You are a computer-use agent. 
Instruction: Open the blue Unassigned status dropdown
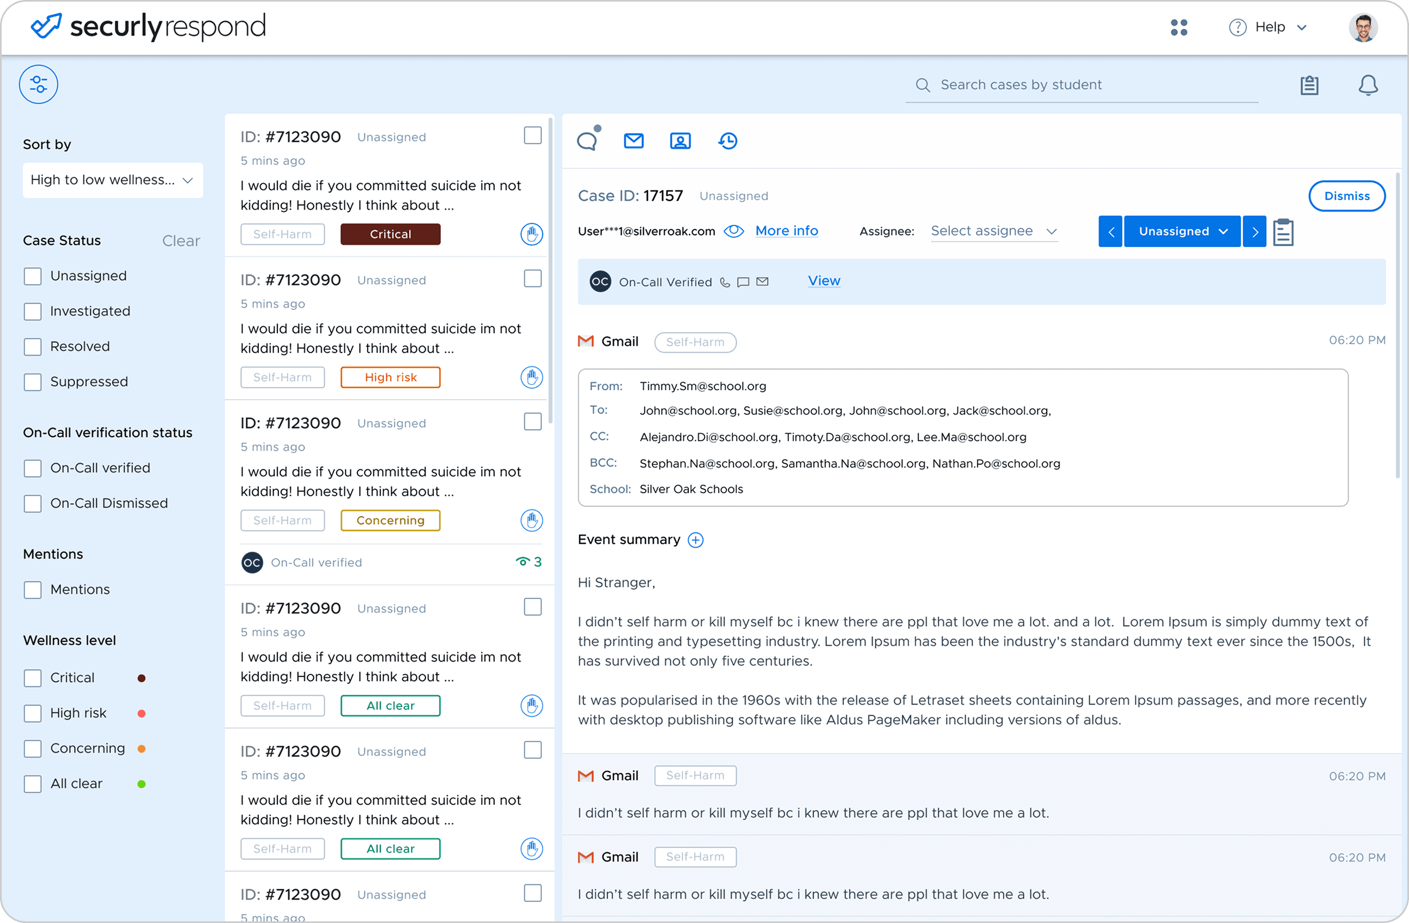[1182, 231]
